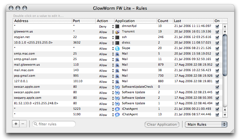Viewport: 241px width, 140px height.
Task: Click the Transmit application icon
Action: (x=117, y=32)
